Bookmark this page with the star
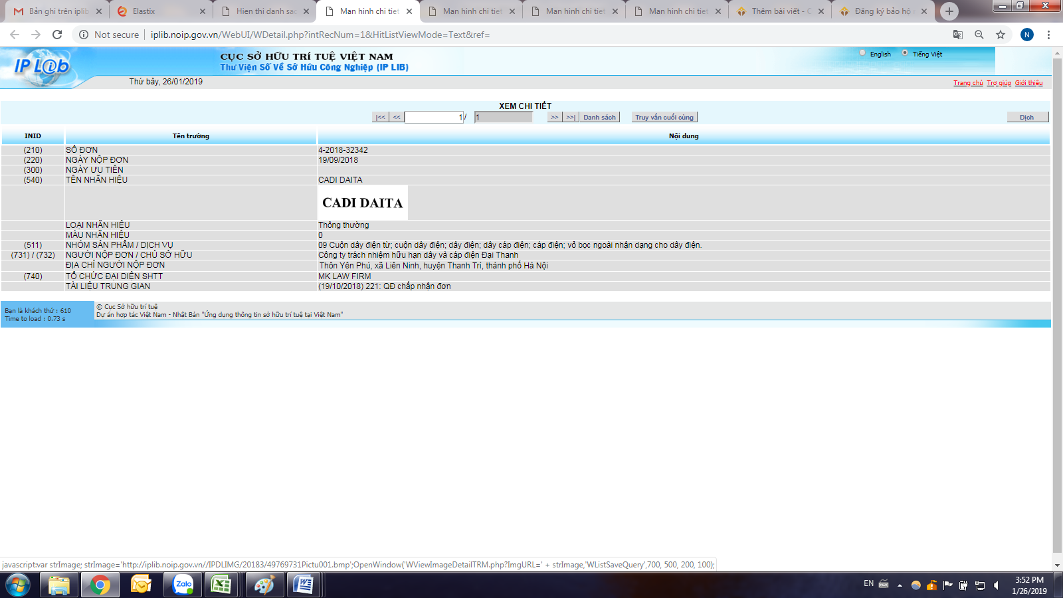Image resolution: width=1063 pixels, height=598 pixels. click(x=1001, y=35)
